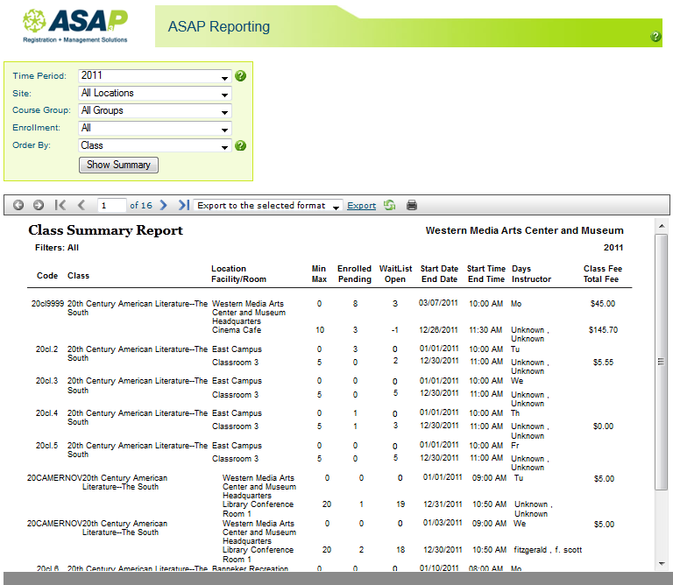The image size is (673, 585).
Task: Click the forward navigation arrow in report toolbar
Action: 38,205
